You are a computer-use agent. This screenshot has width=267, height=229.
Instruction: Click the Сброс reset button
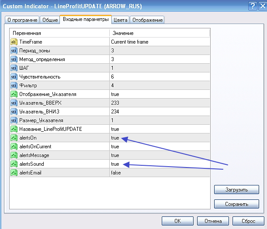tap(248, 221)
